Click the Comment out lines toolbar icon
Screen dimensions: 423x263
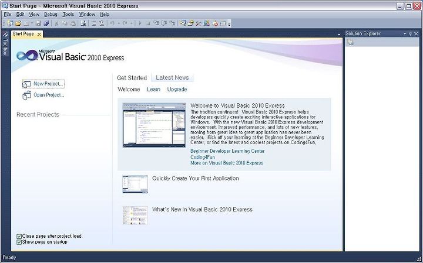(x=94, y=23)
